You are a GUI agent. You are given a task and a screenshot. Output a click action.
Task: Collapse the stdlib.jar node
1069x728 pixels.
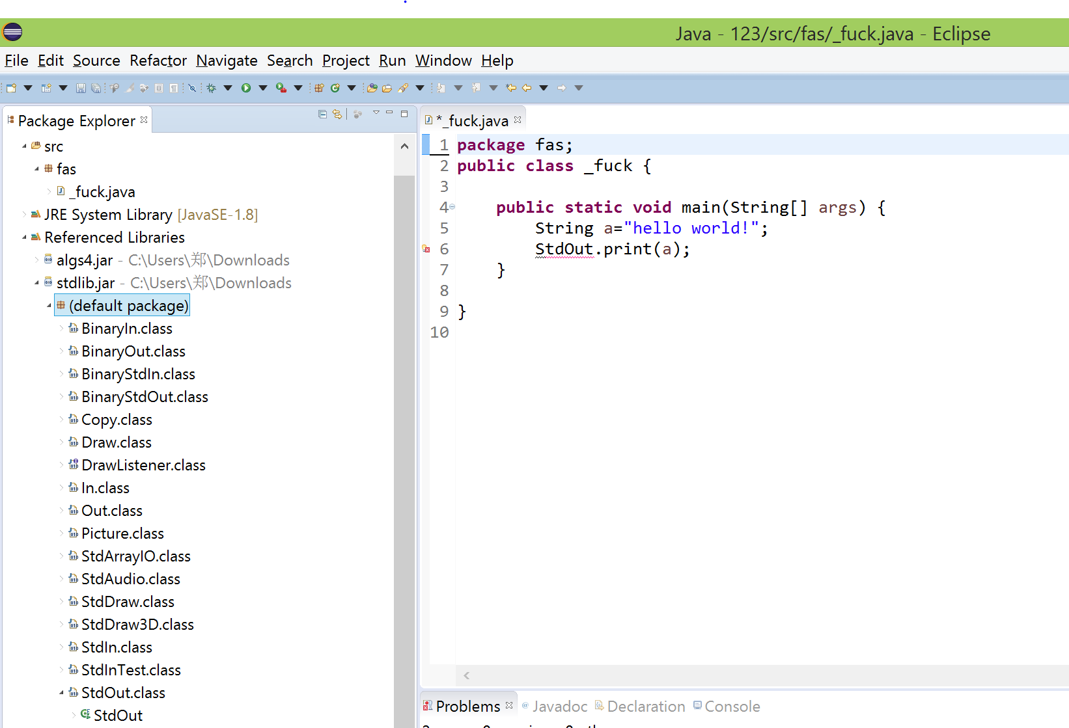click(x=36, y=282)
